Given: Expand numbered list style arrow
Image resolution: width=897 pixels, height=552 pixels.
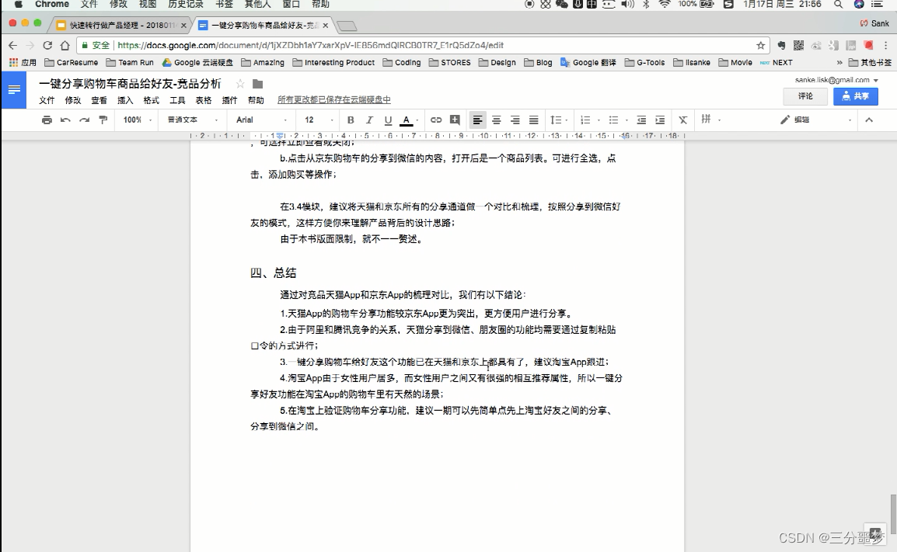Looking at the screenshot, I should coord(599,120).
